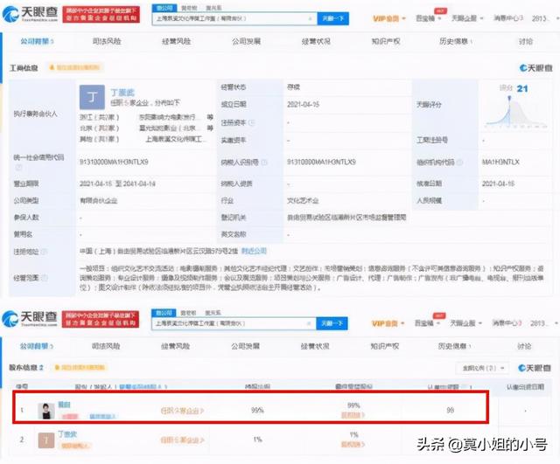Click the 组织机构代码 value MA1H3NTLX

point(500,163)
